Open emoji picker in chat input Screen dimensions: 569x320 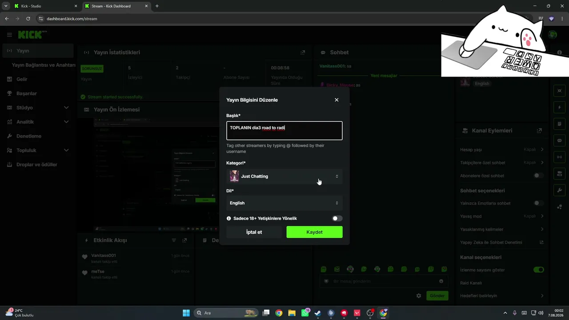(441, 281)
